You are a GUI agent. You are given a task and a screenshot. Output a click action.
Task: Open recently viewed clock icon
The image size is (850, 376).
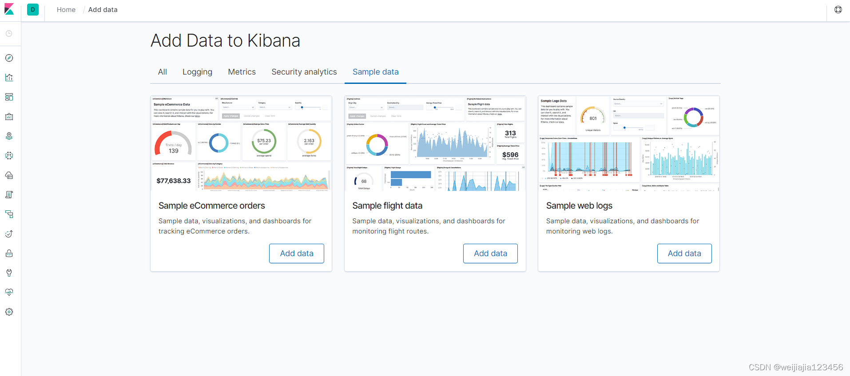pos(9,34)
